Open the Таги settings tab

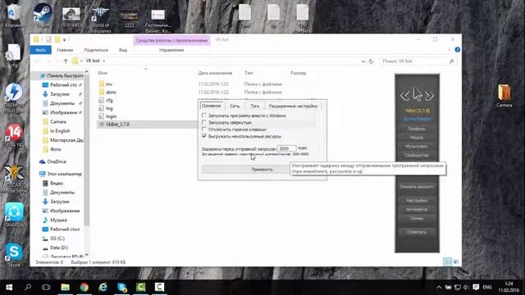pos(255,106)
